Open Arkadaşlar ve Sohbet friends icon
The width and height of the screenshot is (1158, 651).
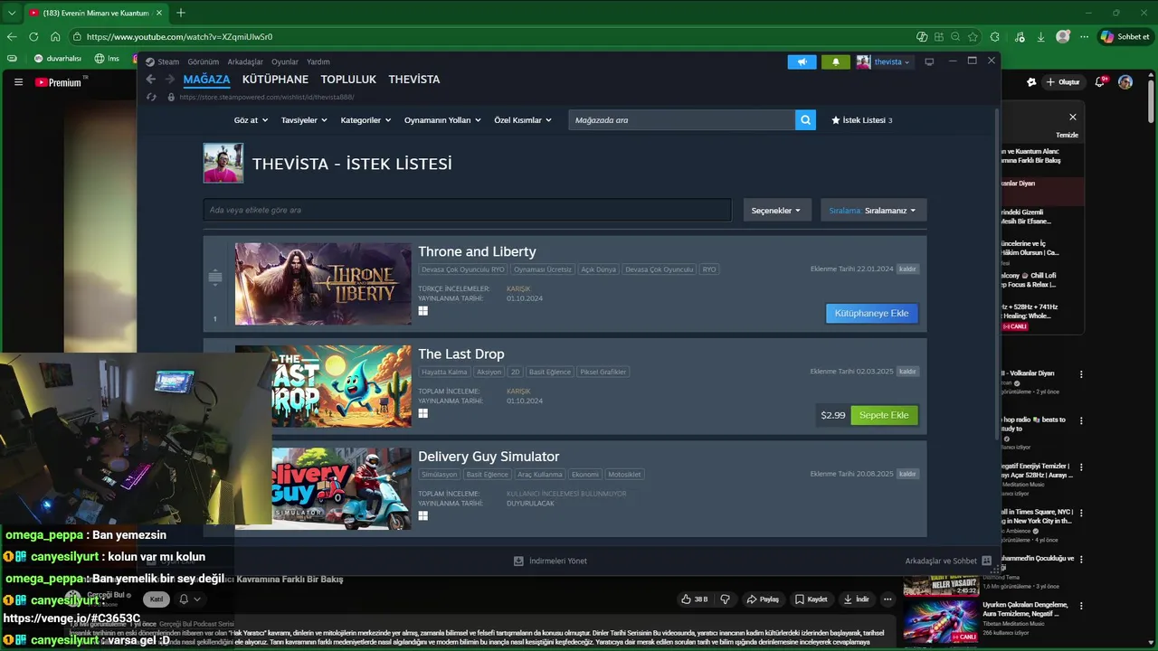click(x=986, y=561)
